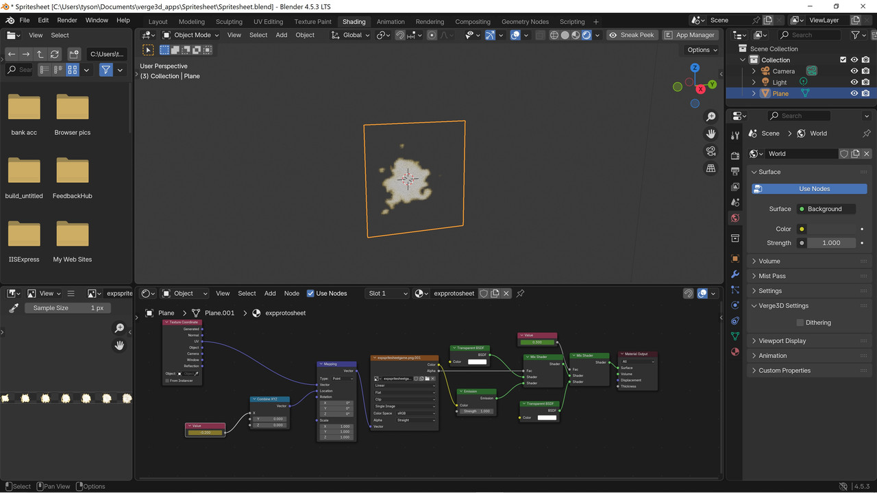Open the Browser pics folder
Screen dimensions: 877x493
[73, 108]
